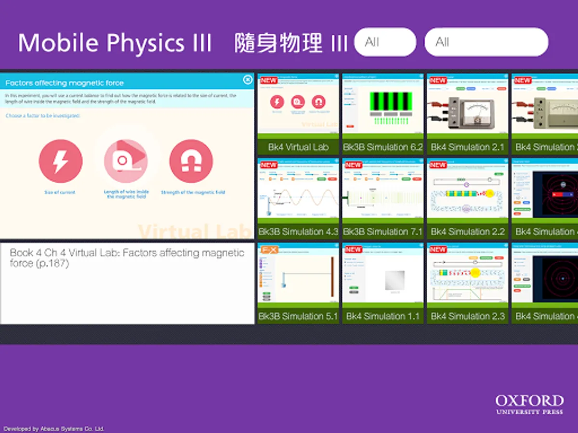Image resolution: width=578 pixels, height=433 pixels.
Task: Click the NEW badge on Bk4 Simulation 2.3
Action: [x=438, y=250]
